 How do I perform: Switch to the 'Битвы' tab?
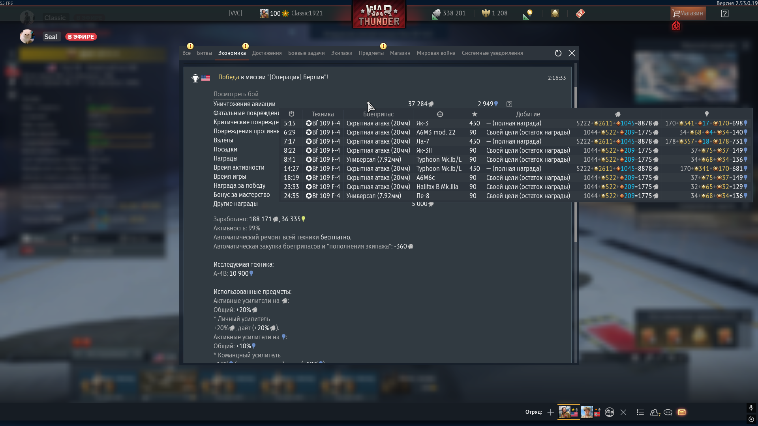pos(205,53)
